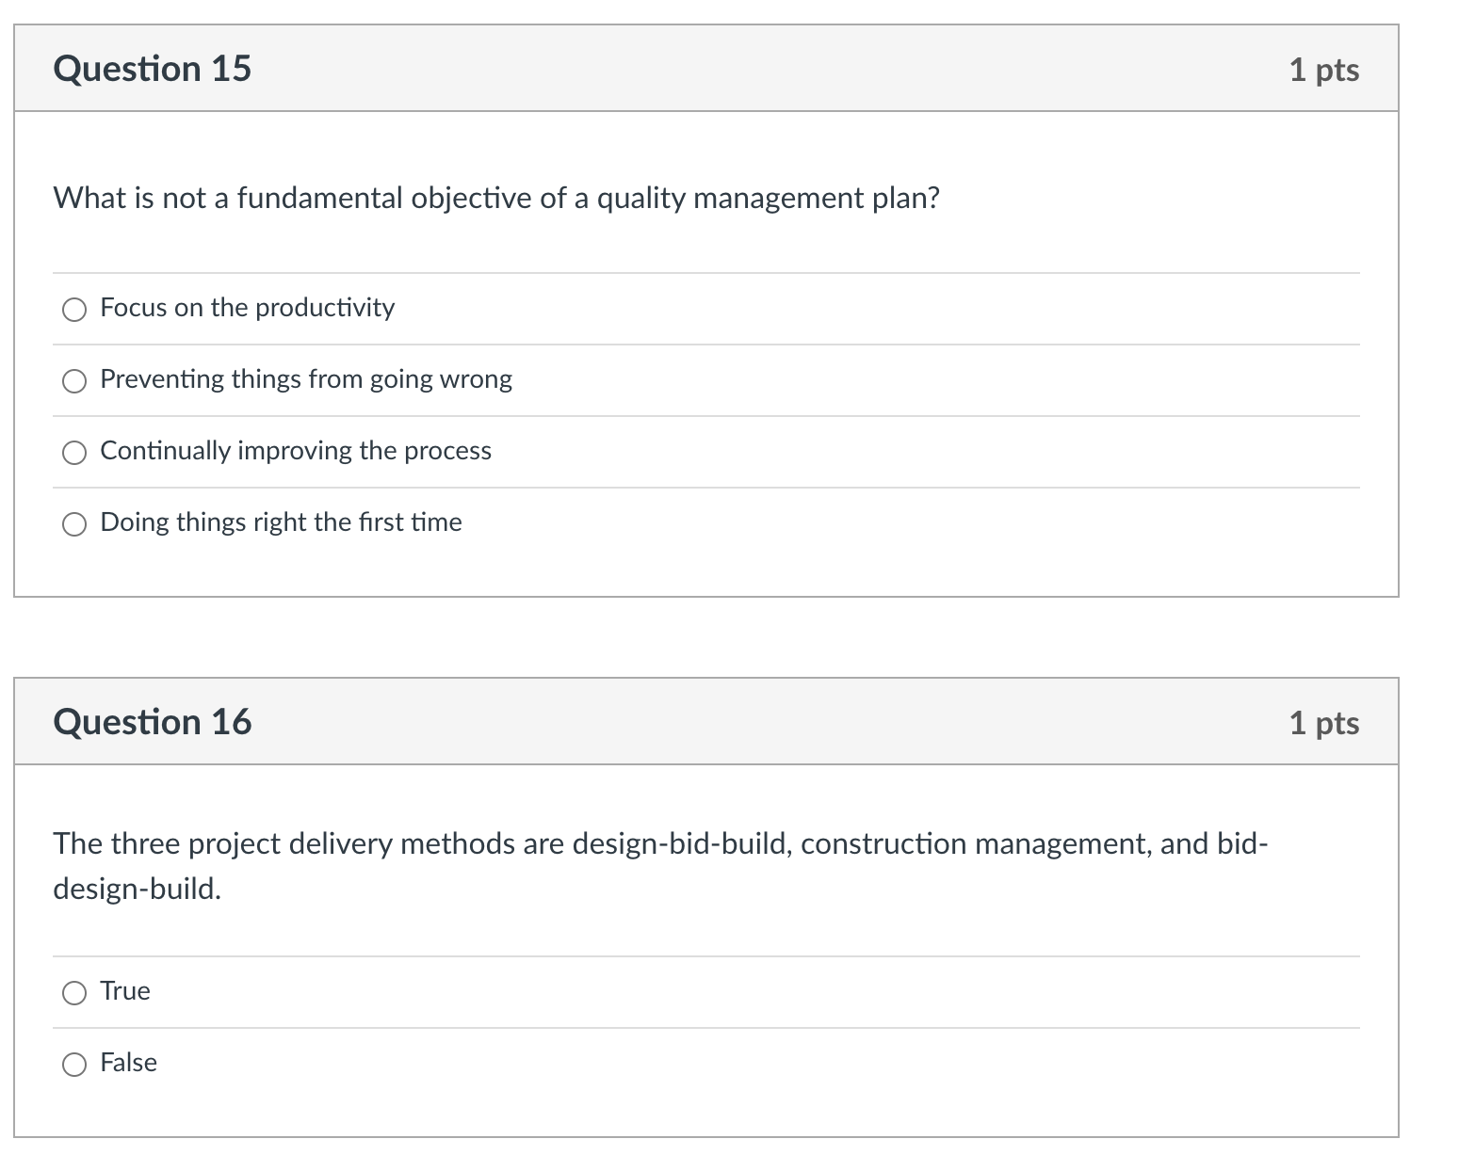Click the 'Preventing things from going wrong' label text
This screenshot has height=1171, width=1475.
[x=306, y=379]
